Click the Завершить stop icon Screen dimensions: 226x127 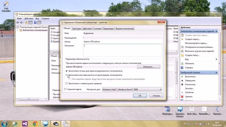(x=182, y=80)
